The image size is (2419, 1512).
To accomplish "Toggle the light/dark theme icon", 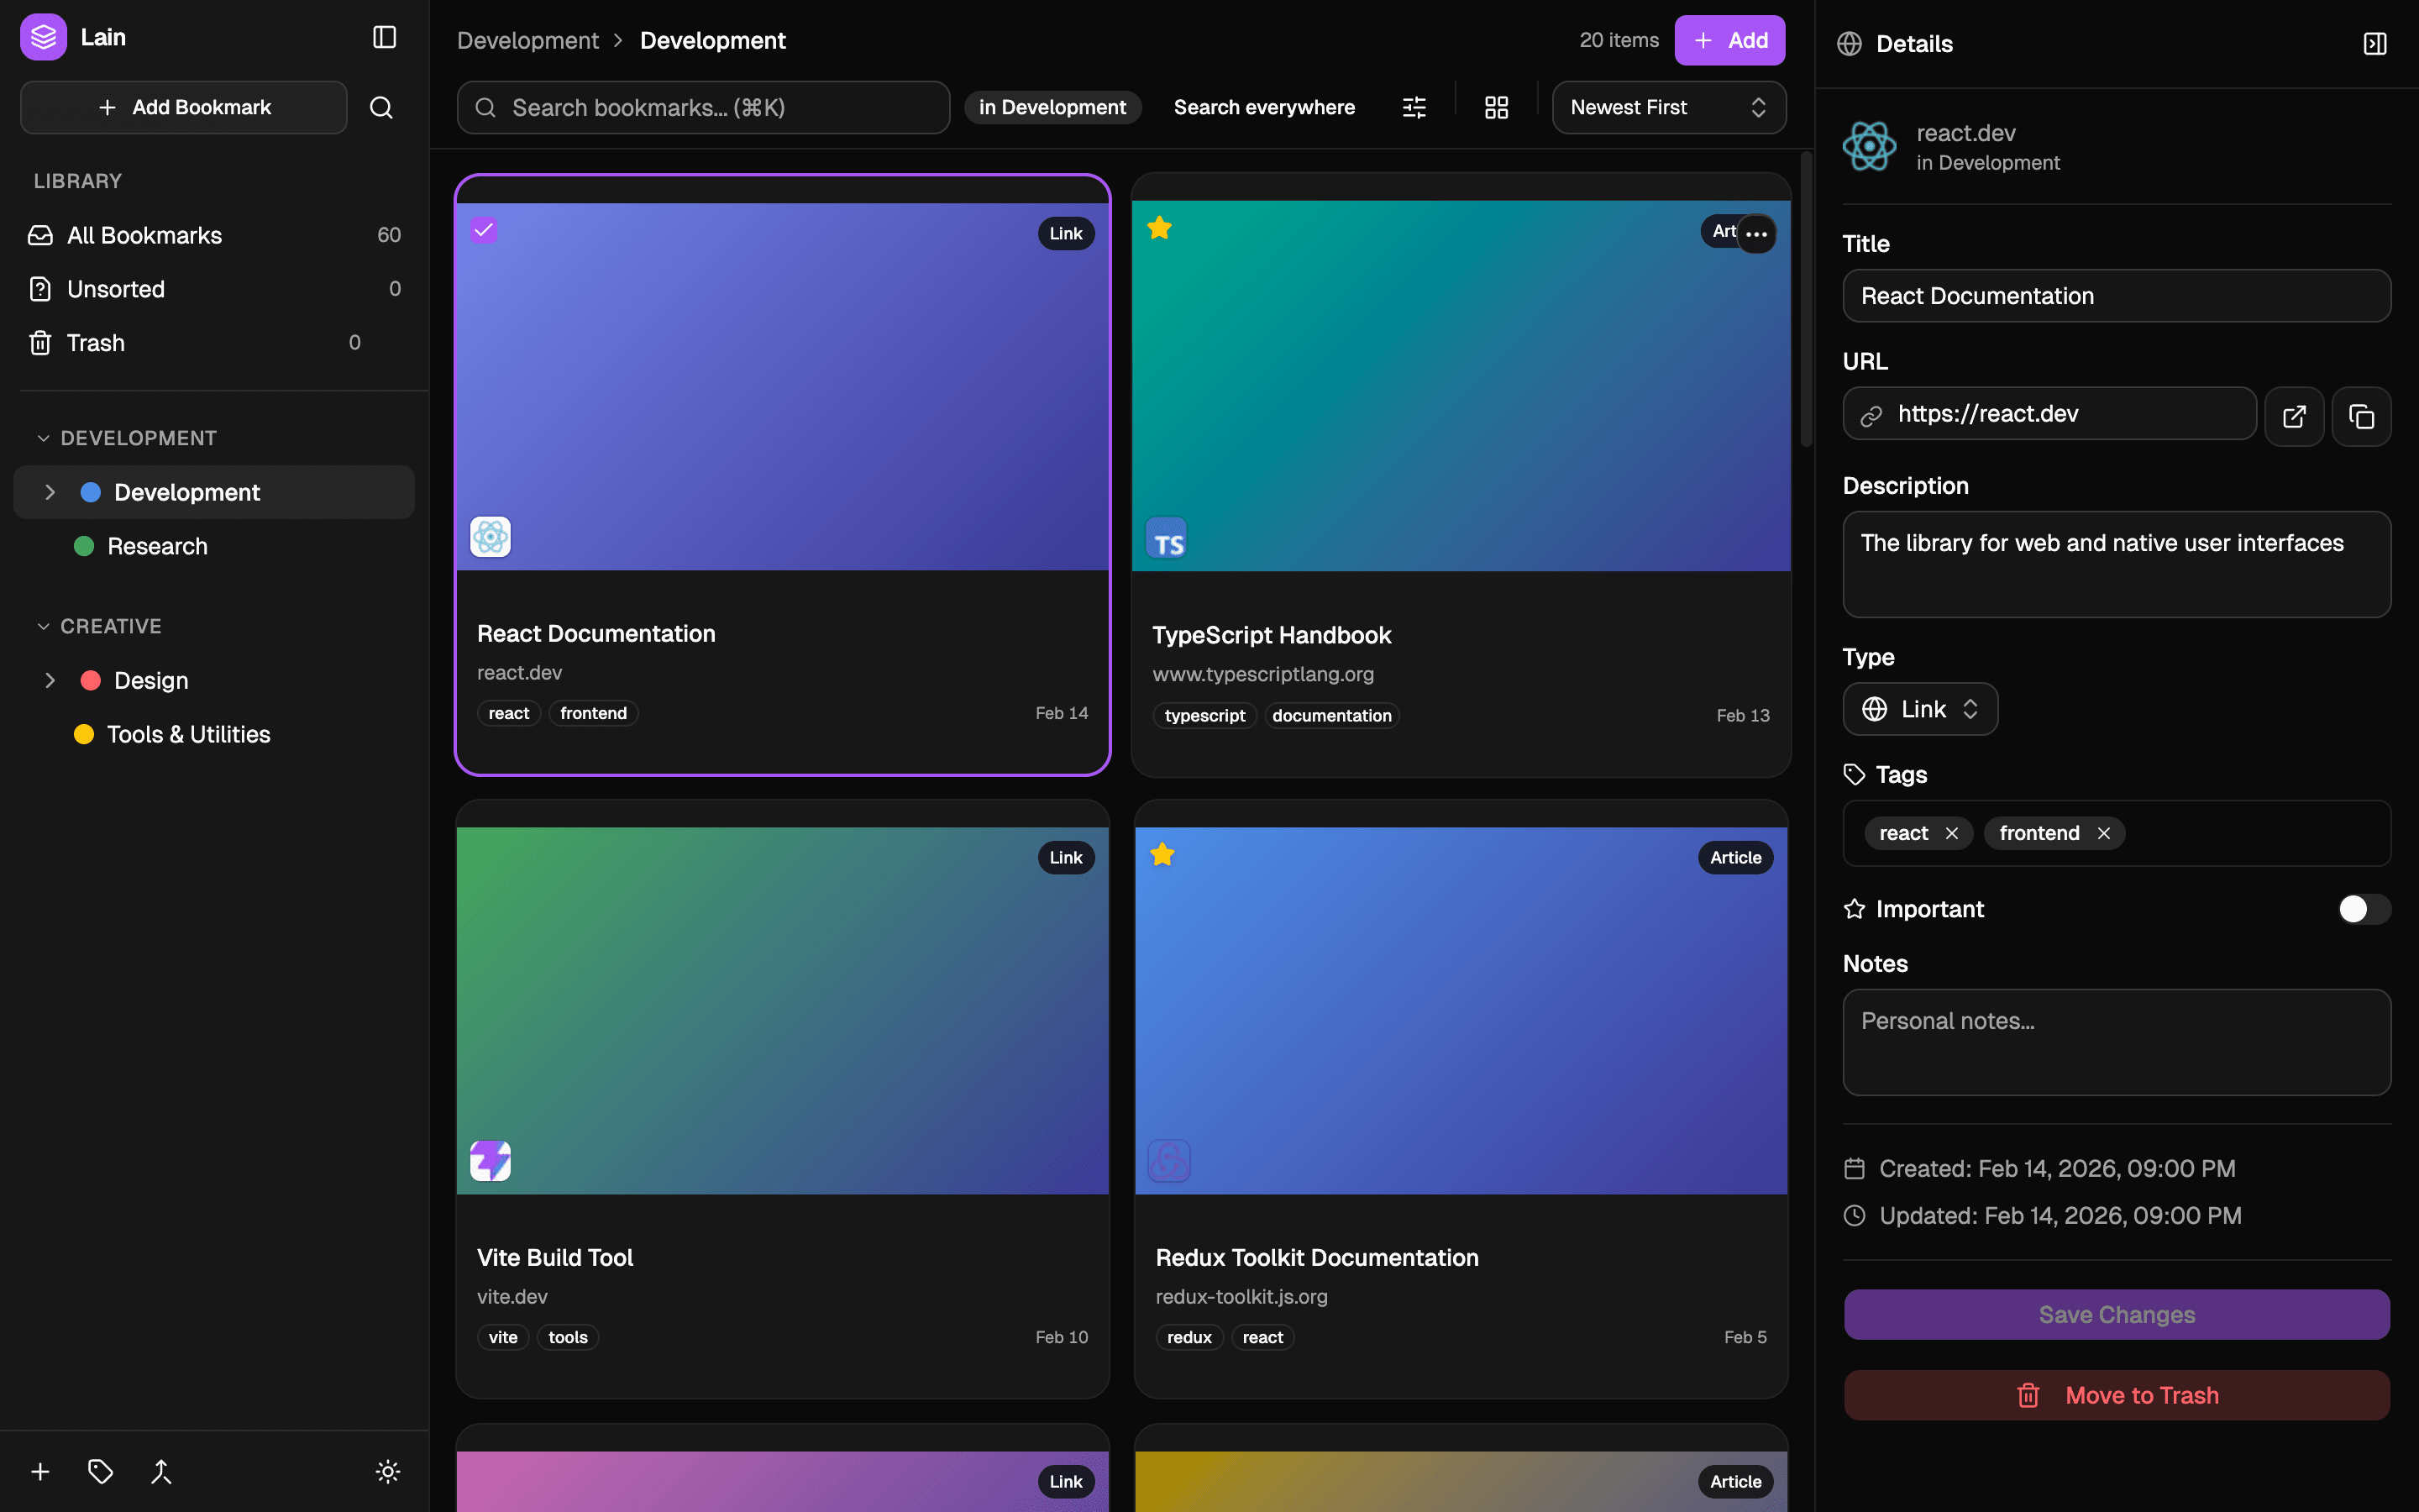I will click(388, 1471).
